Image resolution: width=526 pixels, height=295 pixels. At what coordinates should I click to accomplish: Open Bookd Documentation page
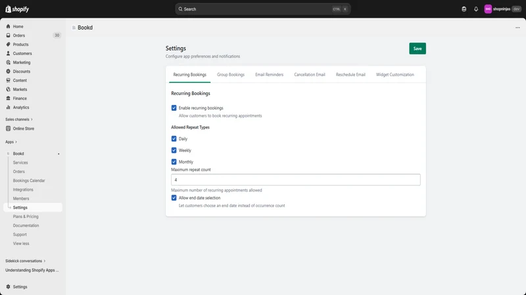[x=26, y=226]
